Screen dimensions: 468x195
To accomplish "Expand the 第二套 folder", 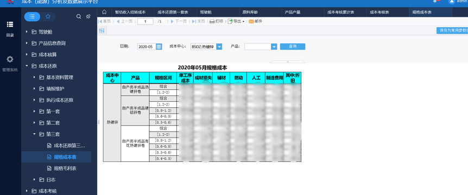I will [x=34, y=122].
